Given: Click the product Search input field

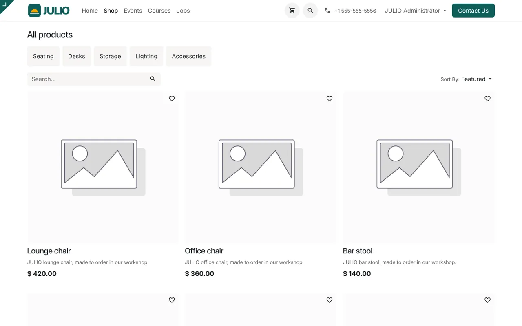Looking at the screenshot, I should (86, 79).
